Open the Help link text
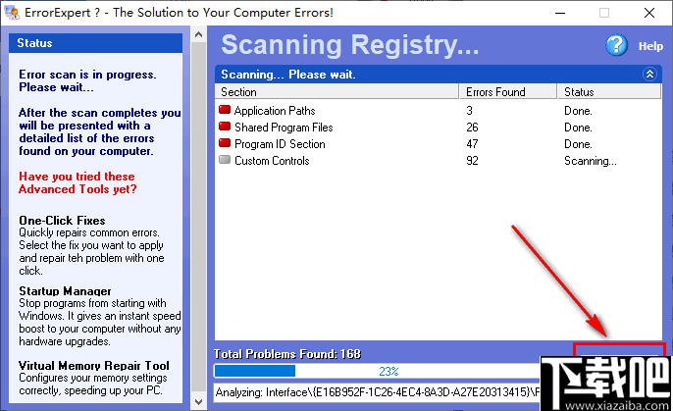Viewport: 673px width, 411px height. click(650, 46)
